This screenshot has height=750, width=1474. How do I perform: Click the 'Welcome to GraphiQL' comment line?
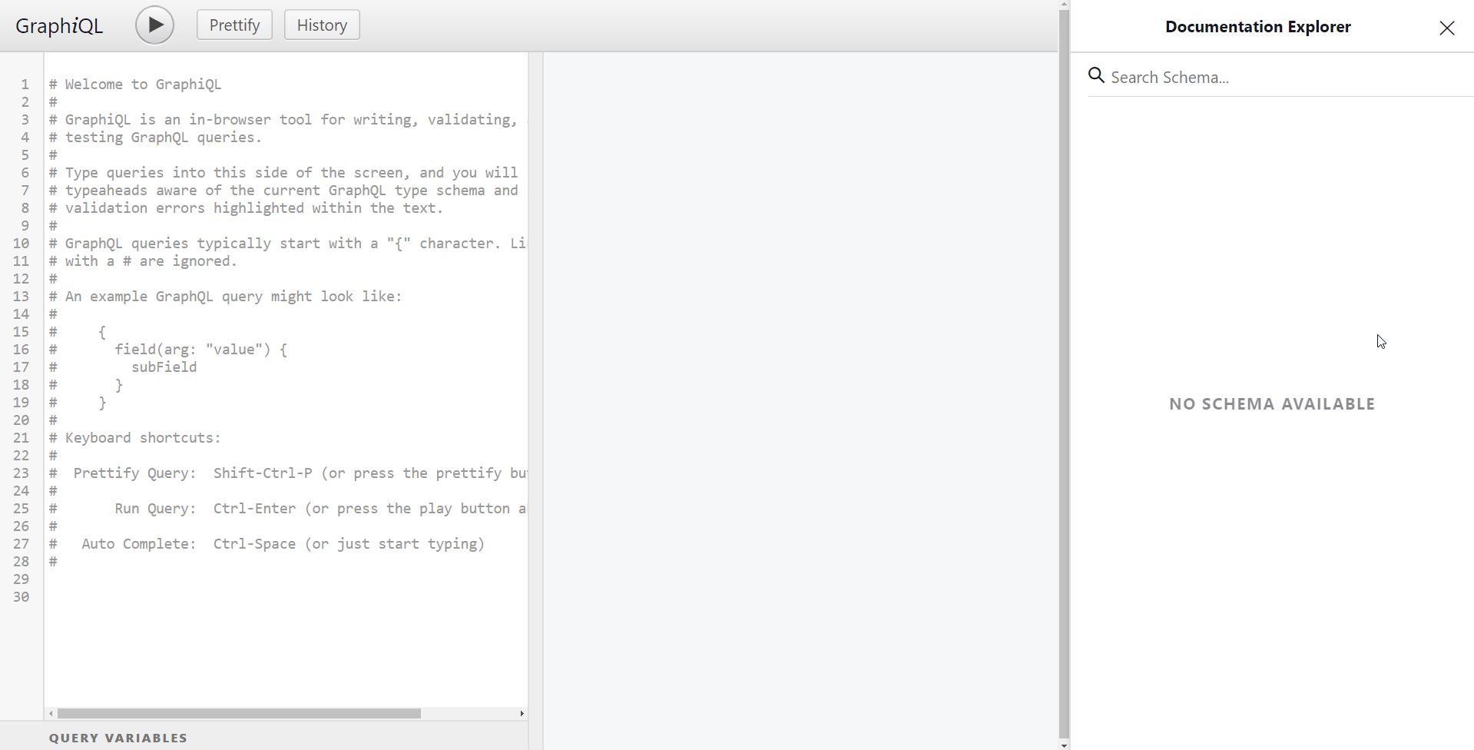coord(135,85)
